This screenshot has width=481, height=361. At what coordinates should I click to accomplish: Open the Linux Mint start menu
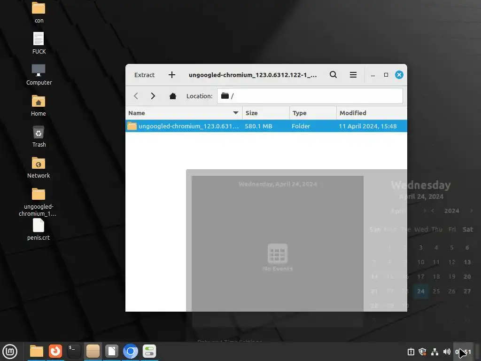tap(10, 351)
